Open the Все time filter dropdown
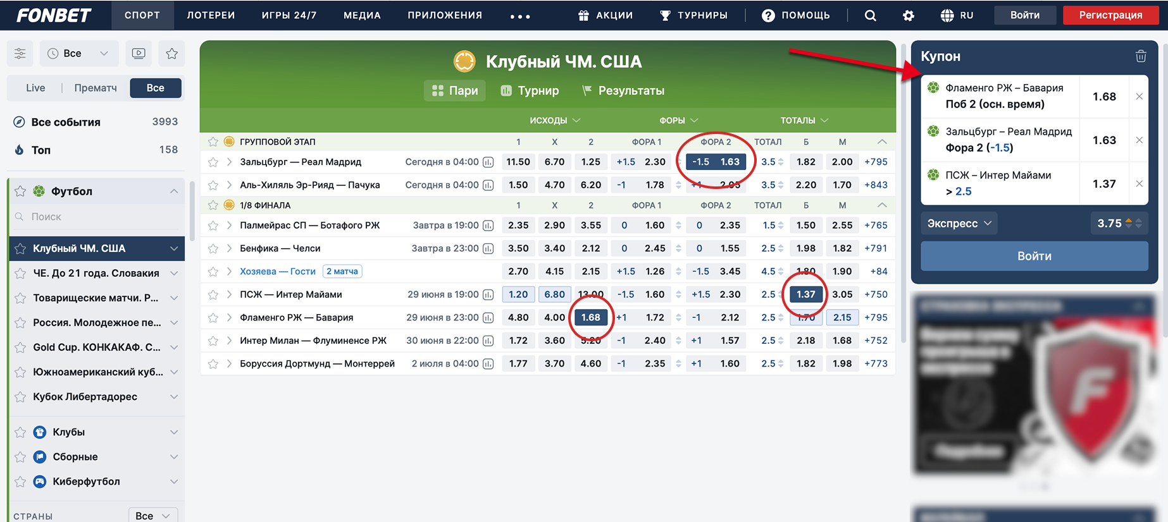This screenshot has height=522, width=1168. tap(77, 54)
